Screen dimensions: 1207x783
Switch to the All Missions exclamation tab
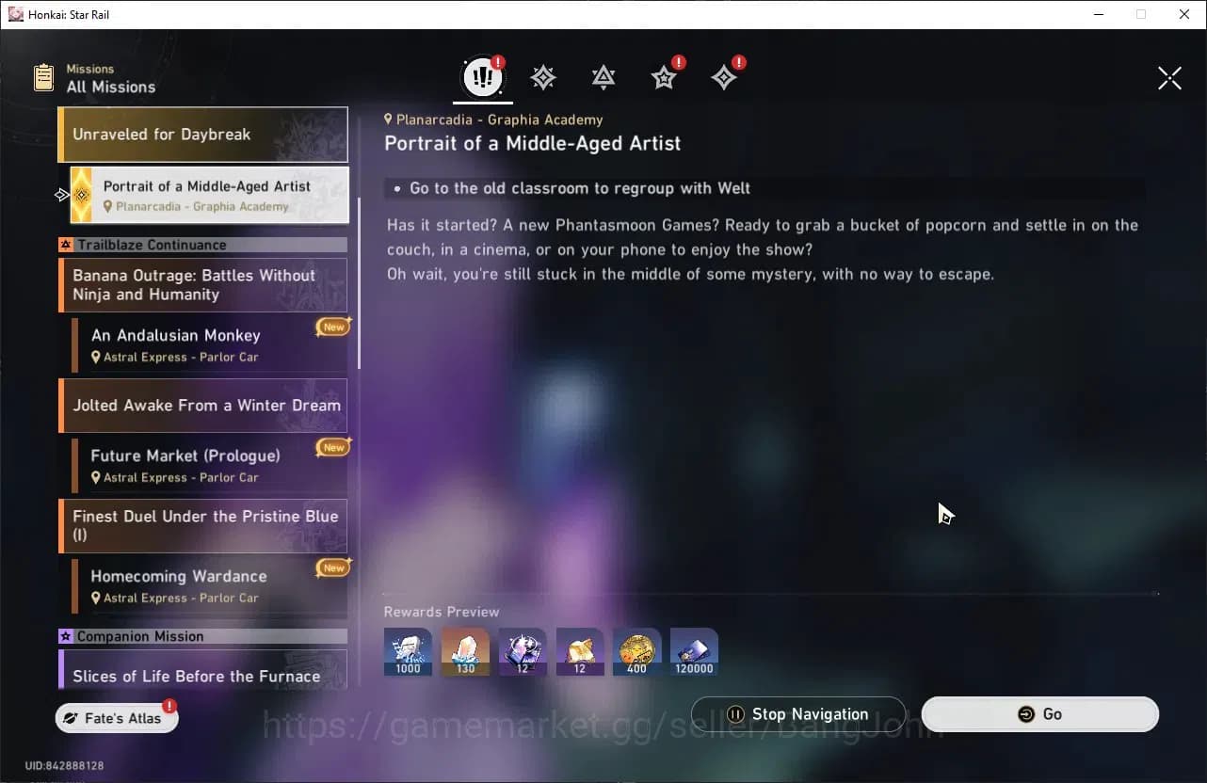coord(483,78)
